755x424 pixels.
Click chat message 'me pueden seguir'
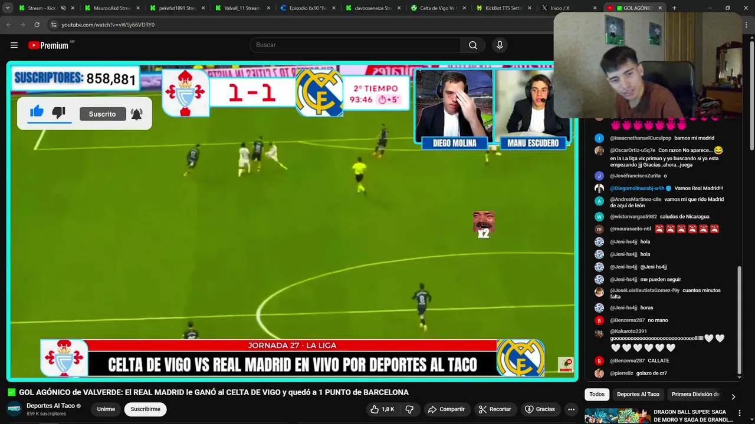661,280
